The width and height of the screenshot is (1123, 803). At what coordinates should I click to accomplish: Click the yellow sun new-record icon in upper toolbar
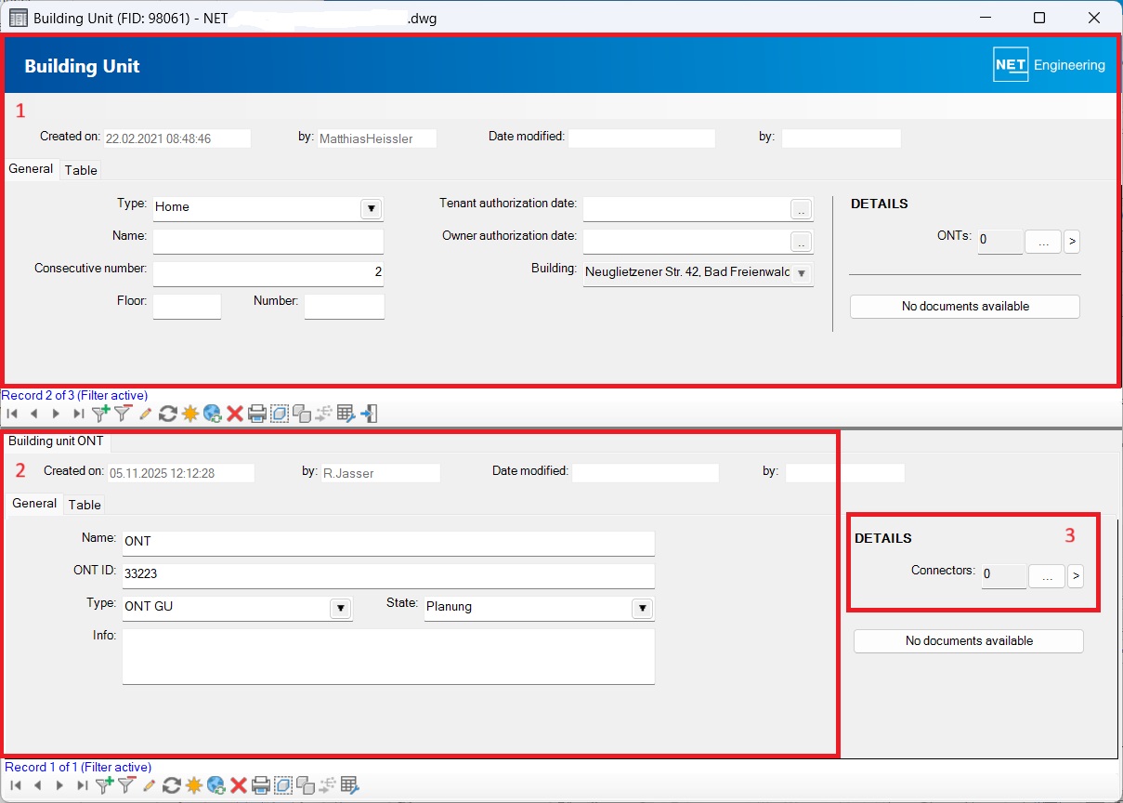click(190, 414)
